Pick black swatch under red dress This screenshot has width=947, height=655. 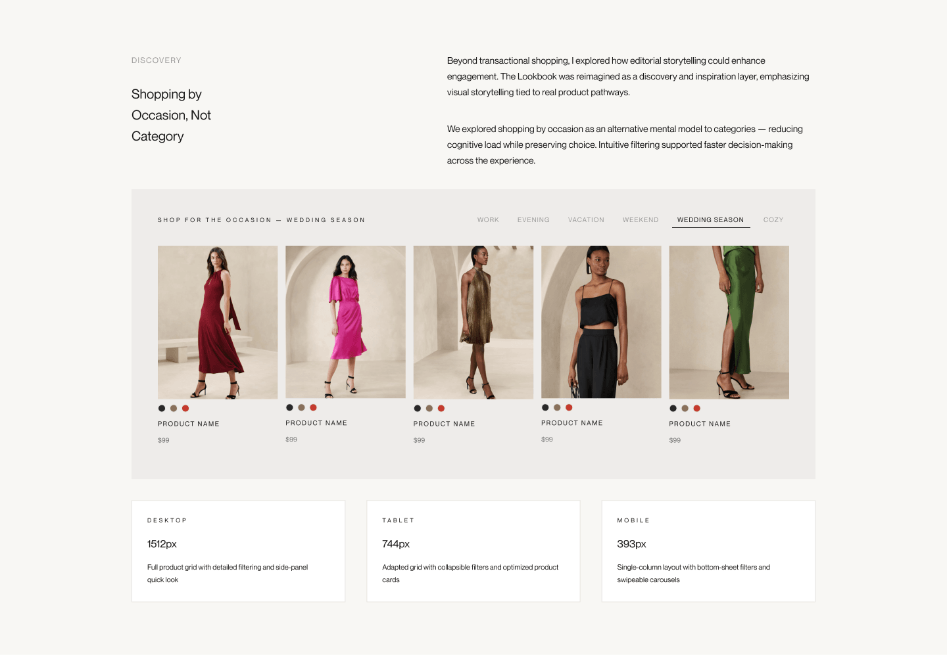coord(162,408)
